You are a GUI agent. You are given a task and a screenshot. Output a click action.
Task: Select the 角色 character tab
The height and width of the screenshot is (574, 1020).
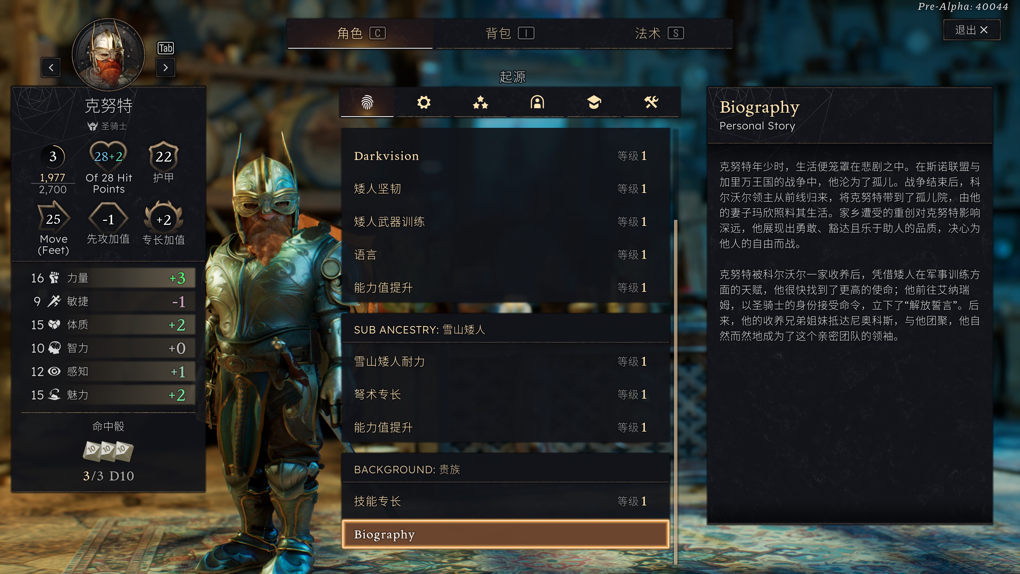pyautogui.click(x=360, y=33)
